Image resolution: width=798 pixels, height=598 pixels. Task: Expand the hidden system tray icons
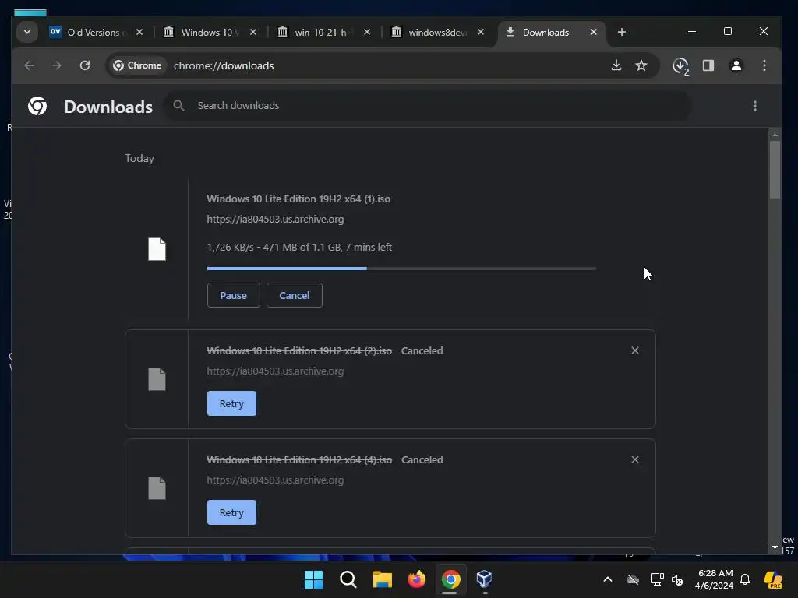pos(608,579)
